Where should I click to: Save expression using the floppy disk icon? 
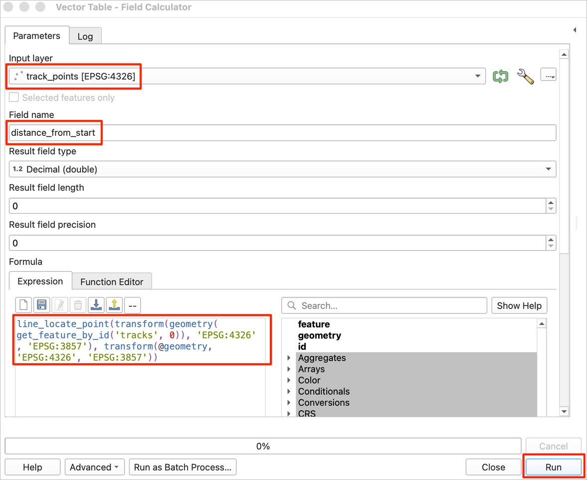pyautogui.click(x=42, y=305)
